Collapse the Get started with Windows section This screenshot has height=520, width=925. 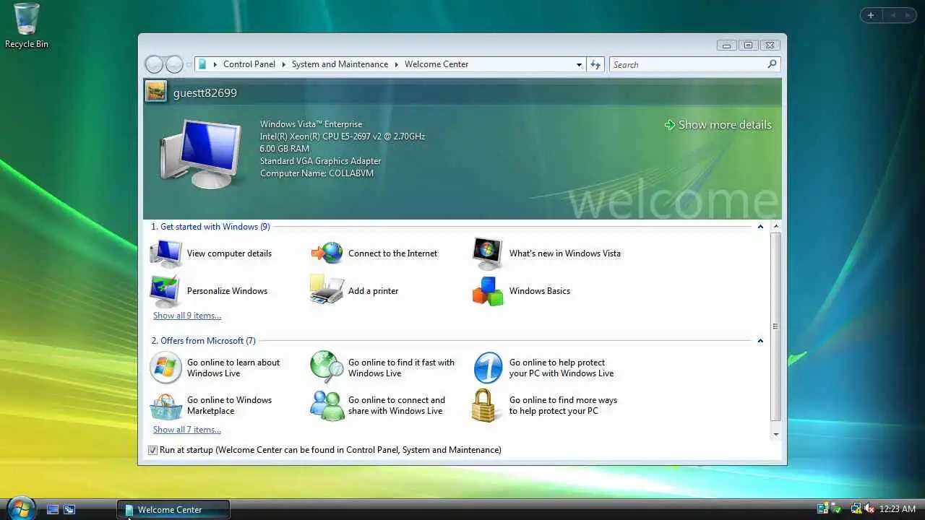pyautogui.click(x=760, y=227)
